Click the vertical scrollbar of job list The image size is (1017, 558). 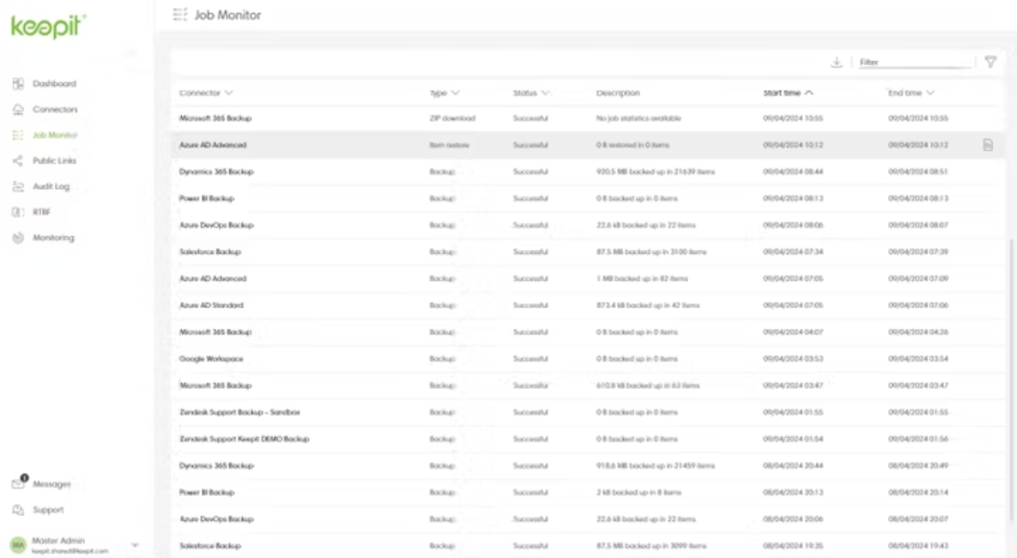pos(1011,379)
